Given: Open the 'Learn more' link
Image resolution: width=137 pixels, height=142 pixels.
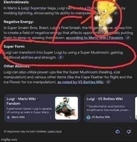Looking at the screenshot, I should (x=55, y=132).
